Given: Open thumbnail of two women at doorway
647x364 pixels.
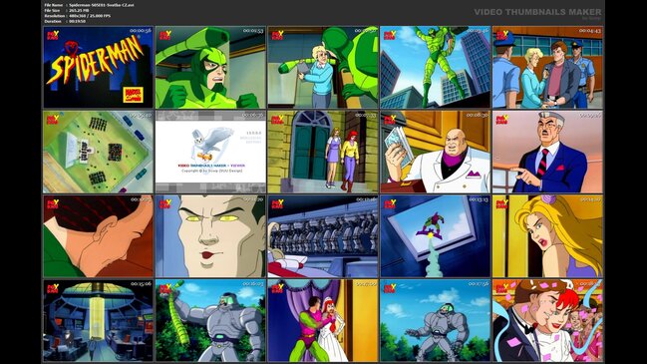Looking at the screenshot, I should click(323, 152).
